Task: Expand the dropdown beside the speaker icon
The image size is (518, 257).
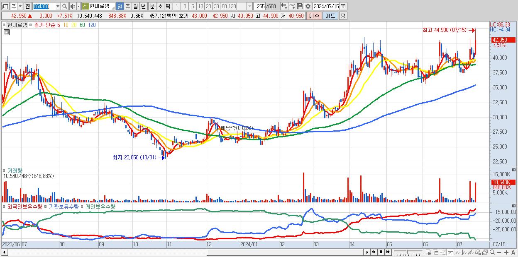Action: pos(78,6)
